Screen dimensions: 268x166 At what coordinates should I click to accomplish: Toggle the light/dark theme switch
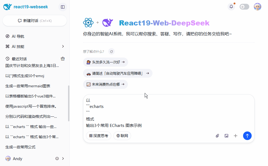[244, 7]
